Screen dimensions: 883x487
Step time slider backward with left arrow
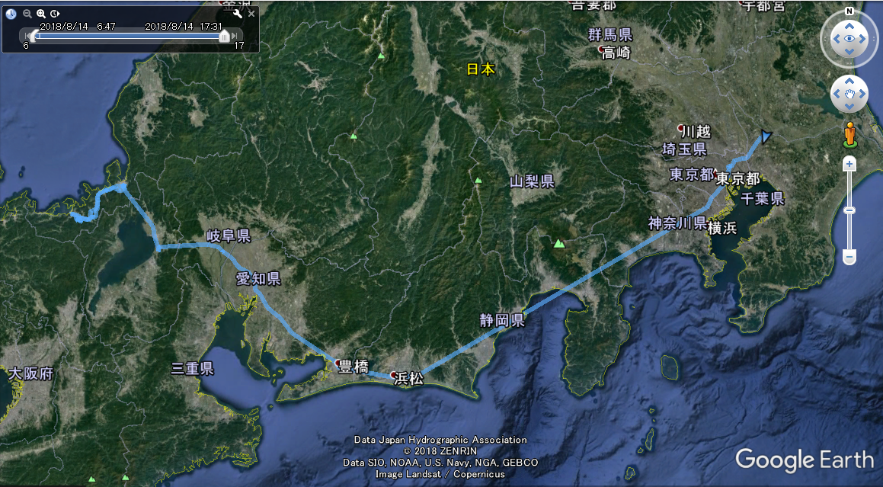[27, 36]
